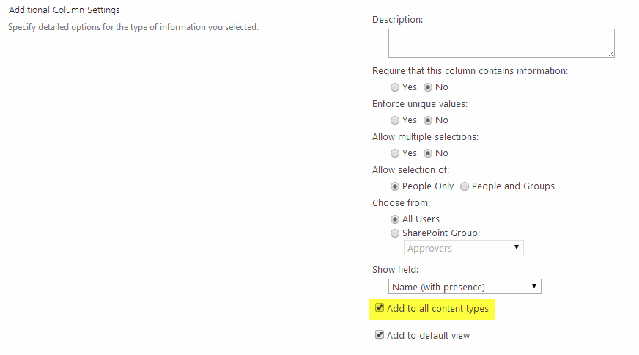Image resolution: width=639 pixels, height=355 pixels.
Task: Select Yes for Require that column contains information
Action: [x=395, y=87]
